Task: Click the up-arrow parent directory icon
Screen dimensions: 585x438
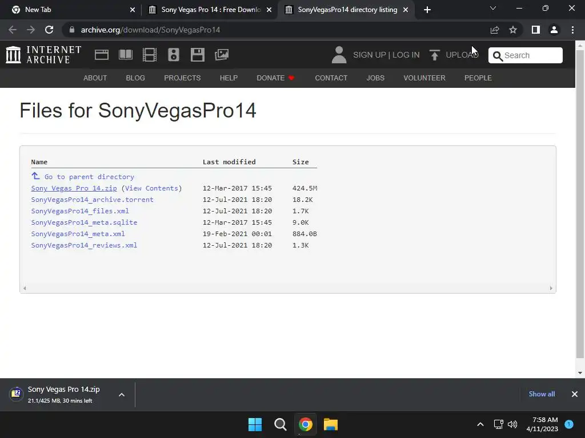Action: (x=35, y=176)
